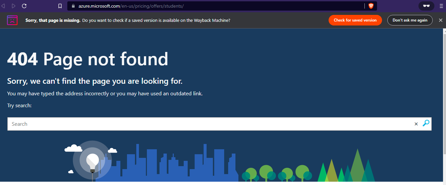
Task: Reload the page with the refresh icon
Action: click(x=24, y=6)
